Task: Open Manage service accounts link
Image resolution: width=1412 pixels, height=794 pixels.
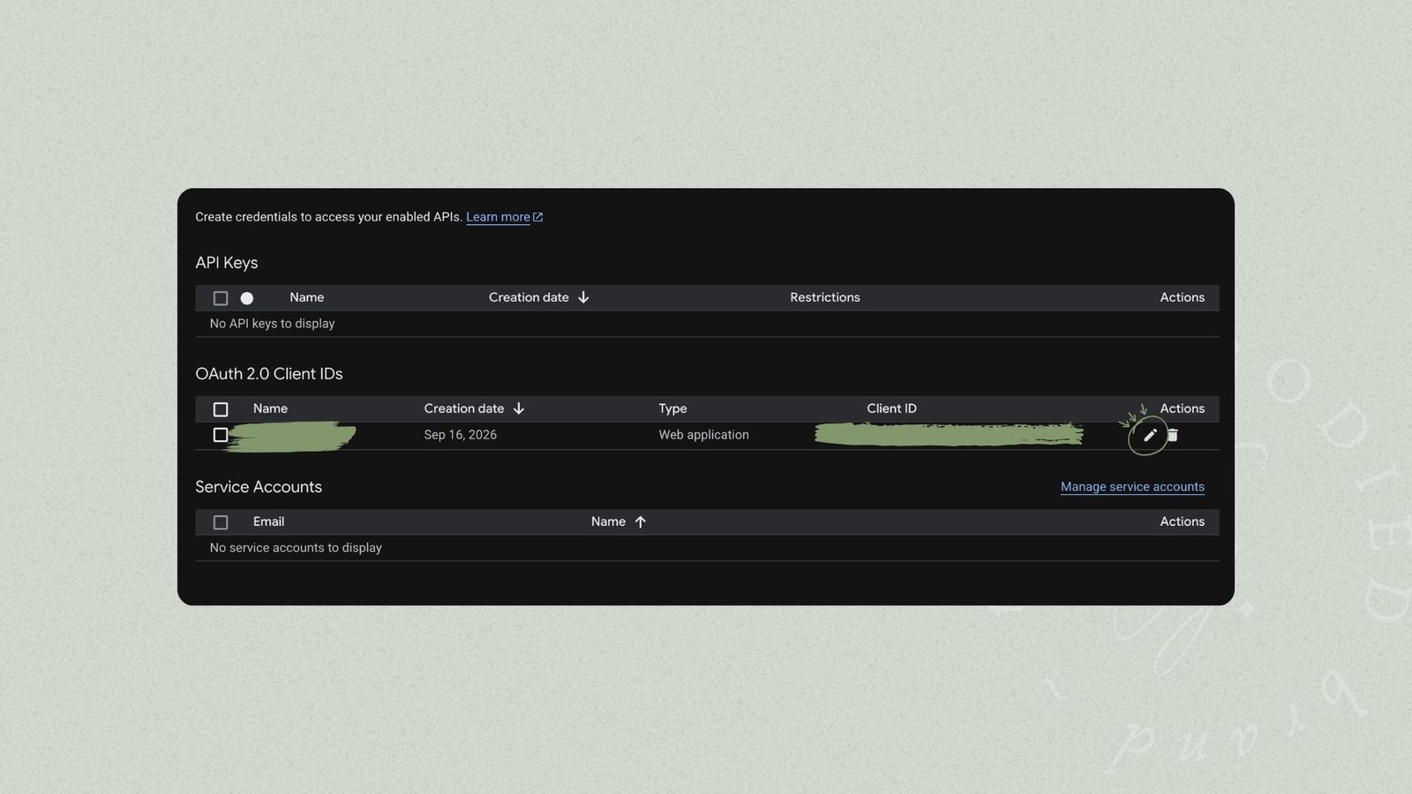Action: 1132,487
